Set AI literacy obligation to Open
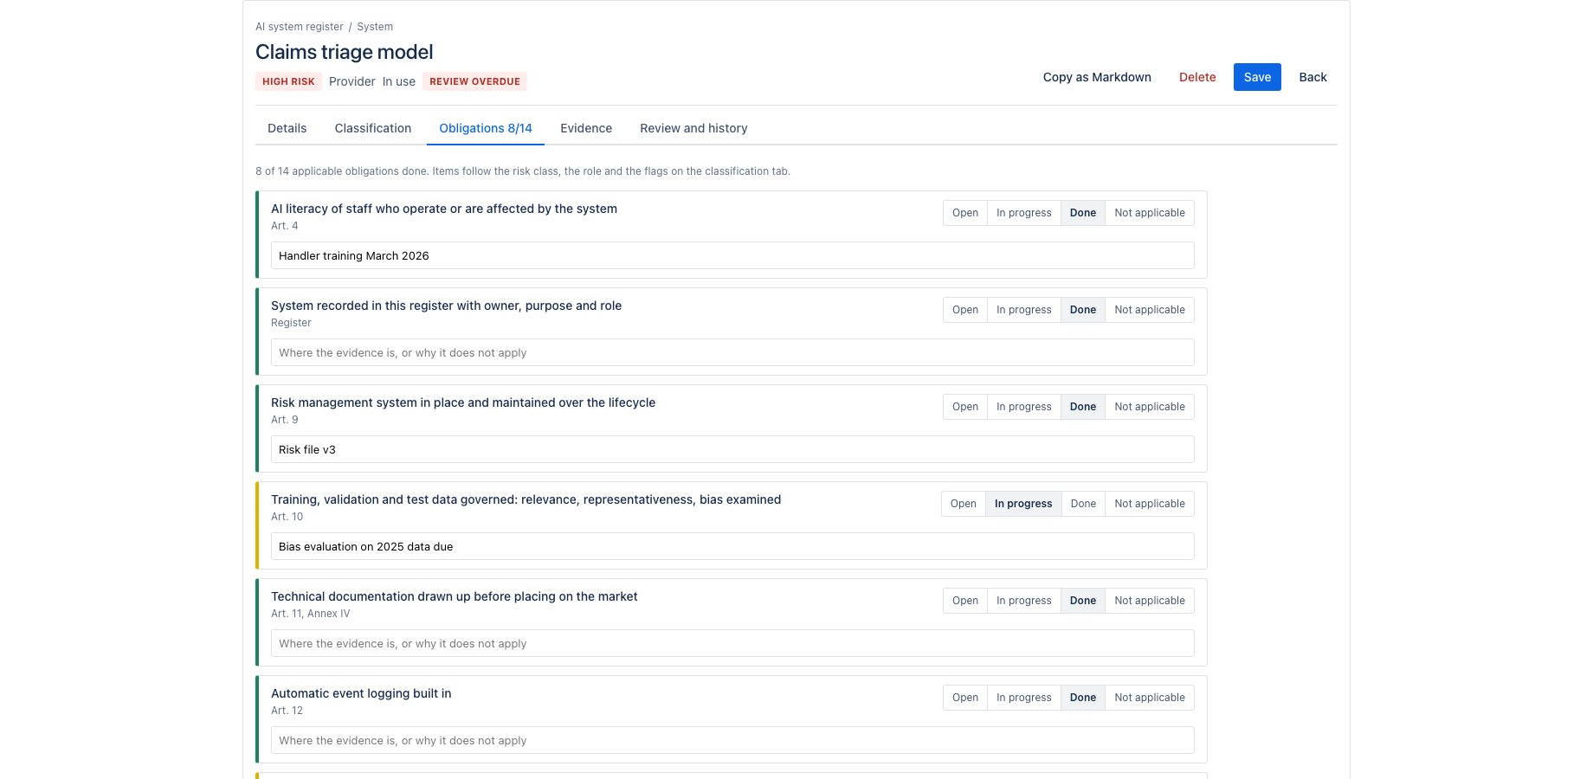This screenshot has width=1593, height=779. 965,213
